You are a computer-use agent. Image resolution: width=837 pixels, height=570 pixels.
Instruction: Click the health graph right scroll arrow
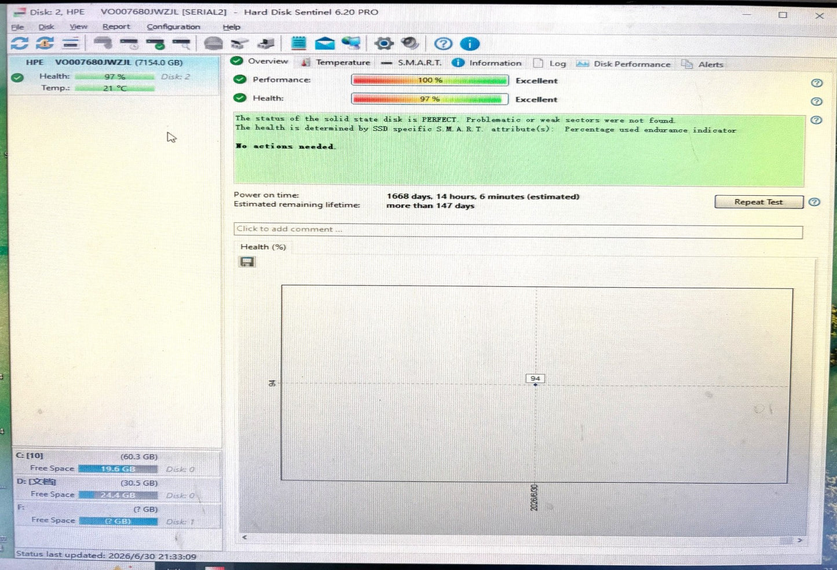coord(800,540)
